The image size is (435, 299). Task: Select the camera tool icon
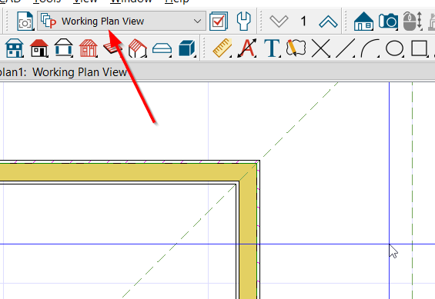pos(388,21)
